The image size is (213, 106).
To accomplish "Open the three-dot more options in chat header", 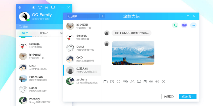I will click(x=193, y=25).
